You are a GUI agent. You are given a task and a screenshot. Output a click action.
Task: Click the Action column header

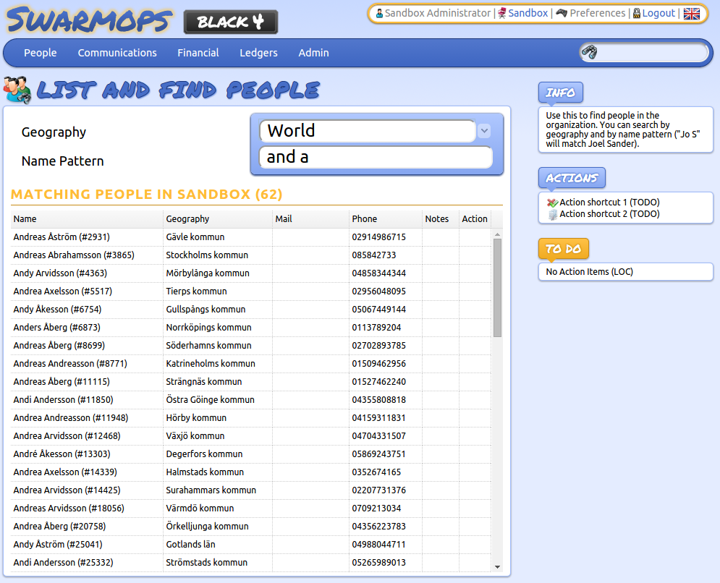(x=475, y=219)
